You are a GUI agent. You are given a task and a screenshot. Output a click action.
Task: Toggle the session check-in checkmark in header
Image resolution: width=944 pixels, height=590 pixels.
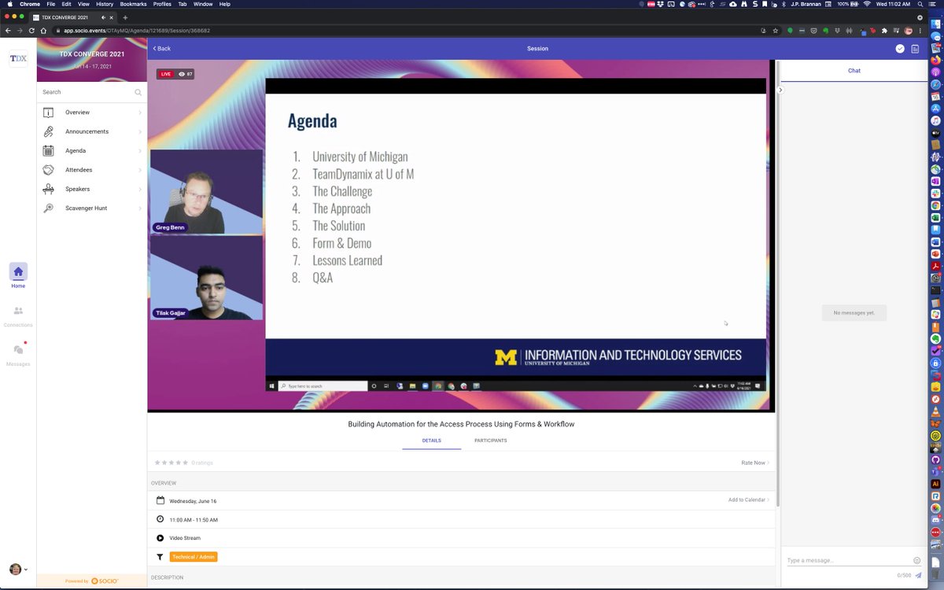click(900, 49)
